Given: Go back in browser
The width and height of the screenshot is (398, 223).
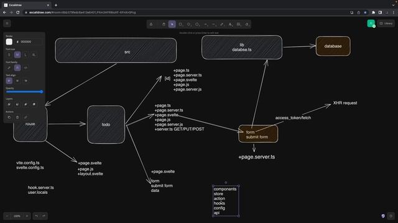Looking at the screenshot, I should click(4, 12).
